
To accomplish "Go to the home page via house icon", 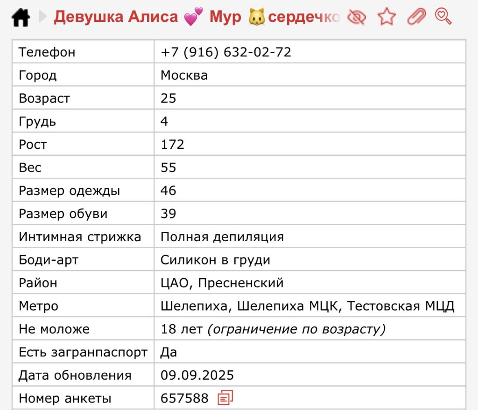I will (21, 18).
